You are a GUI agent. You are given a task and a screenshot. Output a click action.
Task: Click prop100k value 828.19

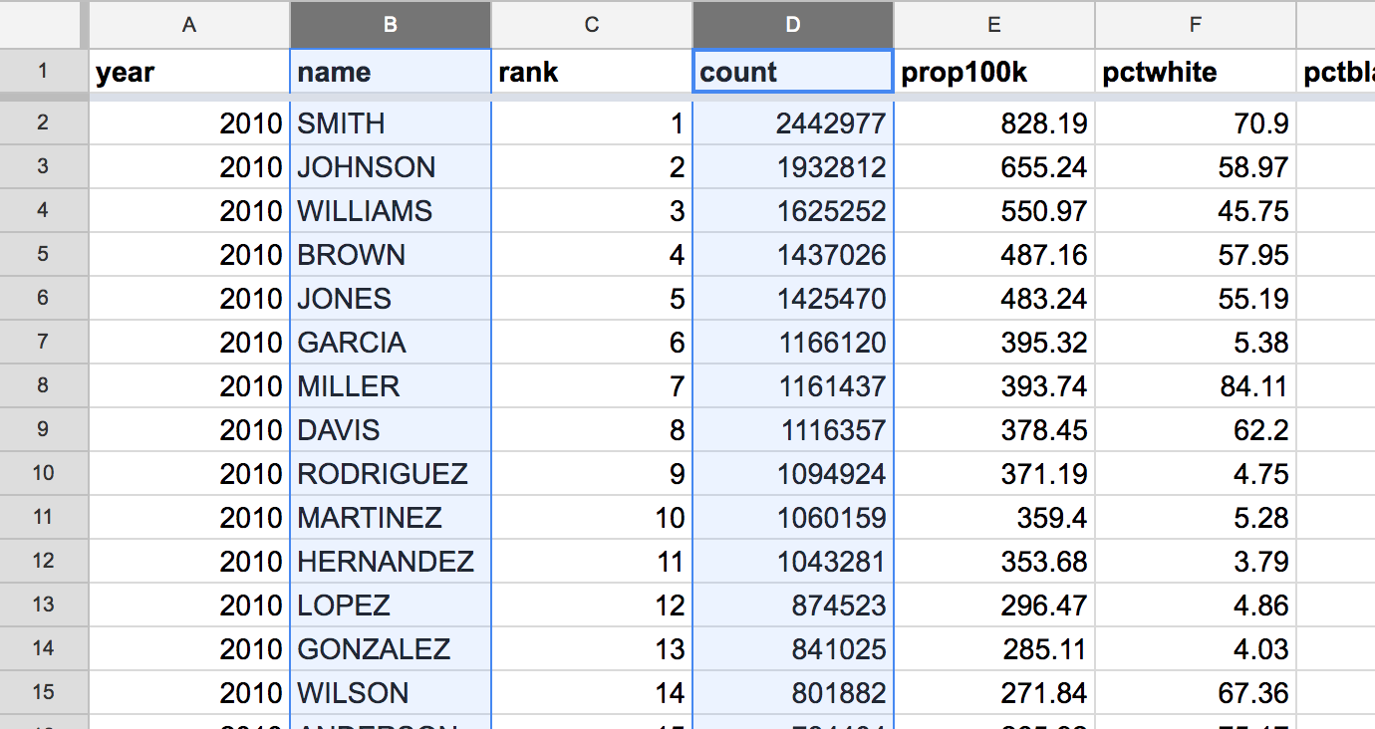click(994, 123)
